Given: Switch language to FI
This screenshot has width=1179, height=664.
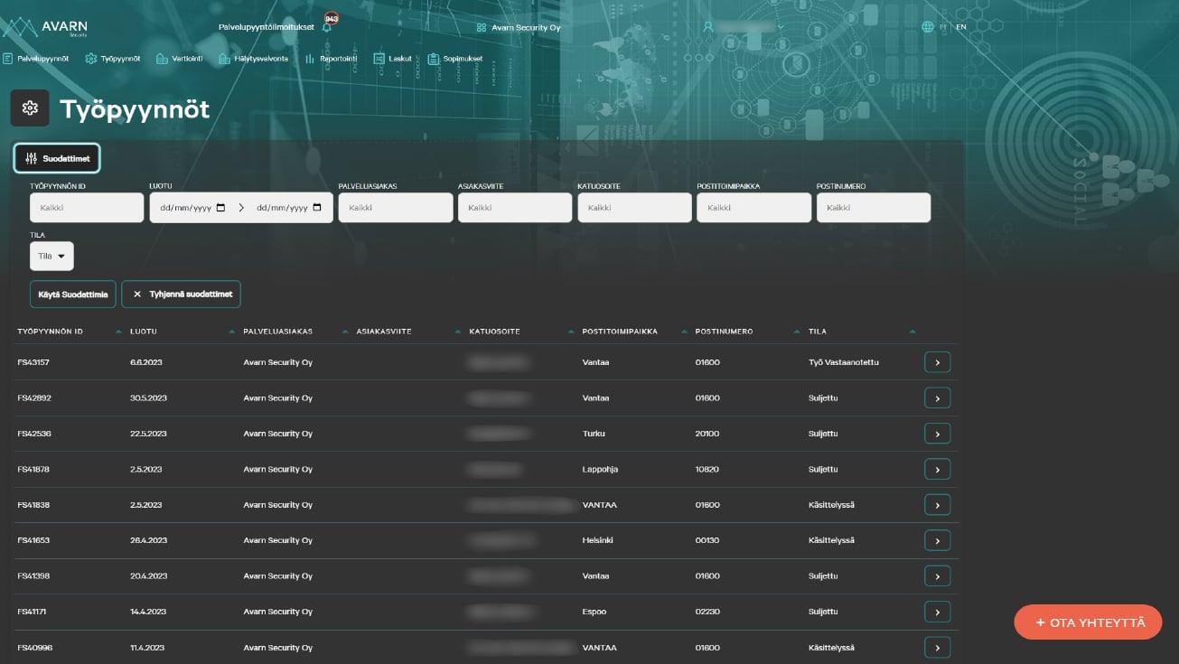Looking at the screenshot, I should point(943,27).
